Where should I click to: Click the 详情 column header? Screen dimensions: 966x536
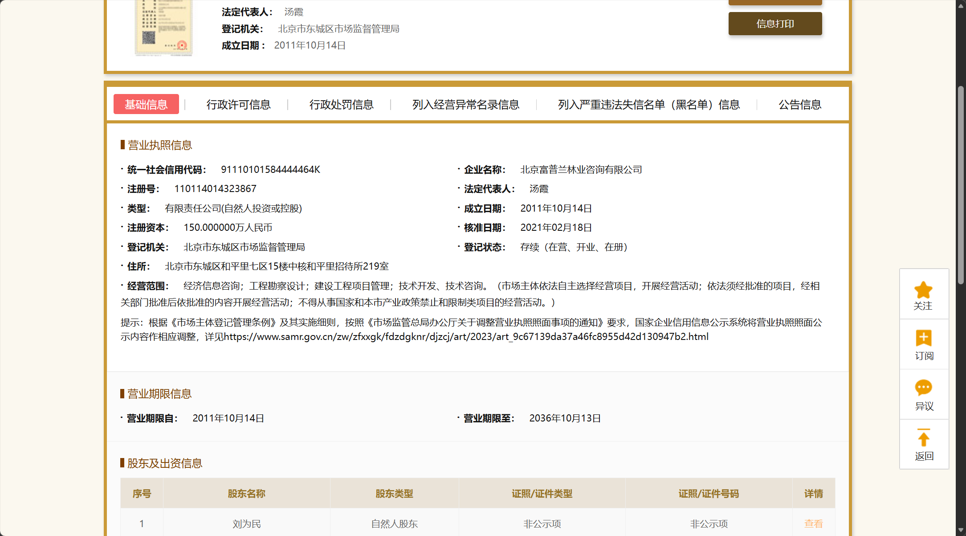(x=813, y=494)
